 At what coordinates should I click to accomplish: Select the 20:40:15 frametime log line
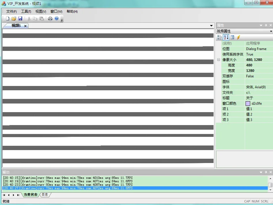pos(68,178)
